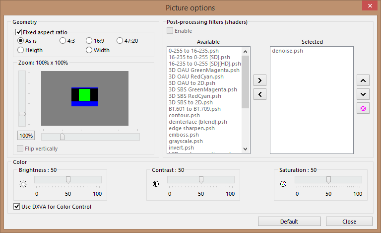Click the Brightness sun icon
The image size is (381, 233).
22,183
